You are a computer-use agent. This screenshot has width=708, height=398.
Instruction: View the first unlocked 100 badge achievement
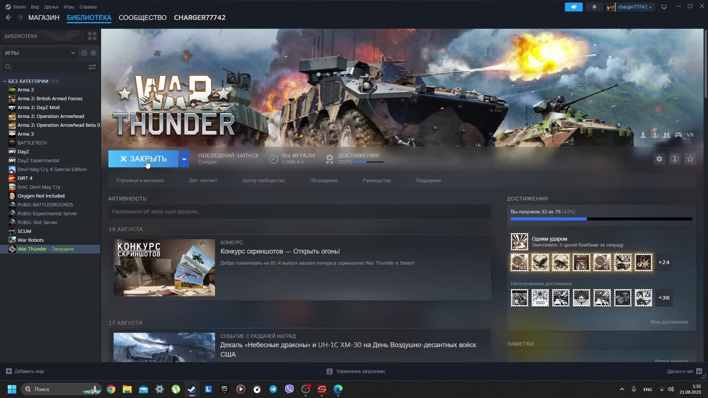point(520,262)
